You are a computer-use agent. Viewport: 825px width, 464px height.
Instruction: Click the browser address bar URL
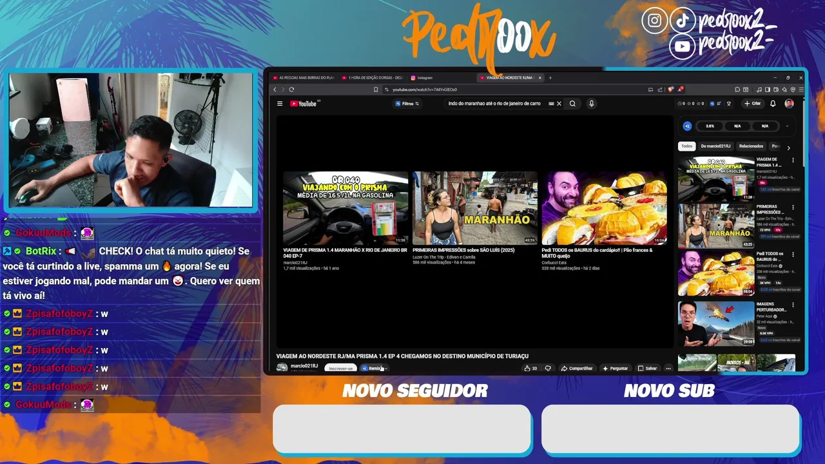pos(425,90)
